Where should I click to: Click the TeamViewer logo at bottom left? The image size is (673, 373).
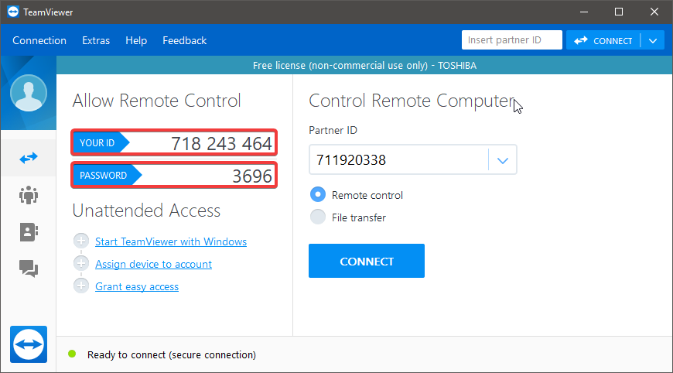pos(29,344)
